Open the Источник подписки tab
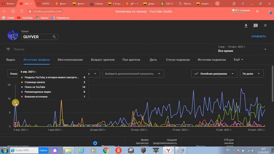Screen dimensions: 274x154 point(211,60)
